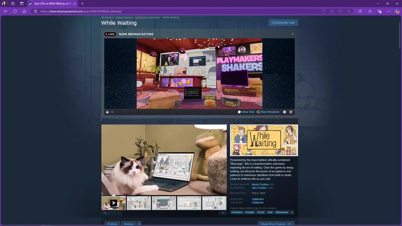Open the Optillusion Franchise breadcrumb

[x=147, y=17]
